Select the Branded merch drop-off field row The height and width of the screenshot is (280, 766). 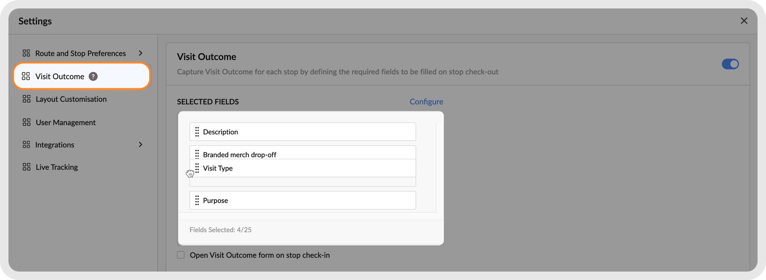pos(302,152)
